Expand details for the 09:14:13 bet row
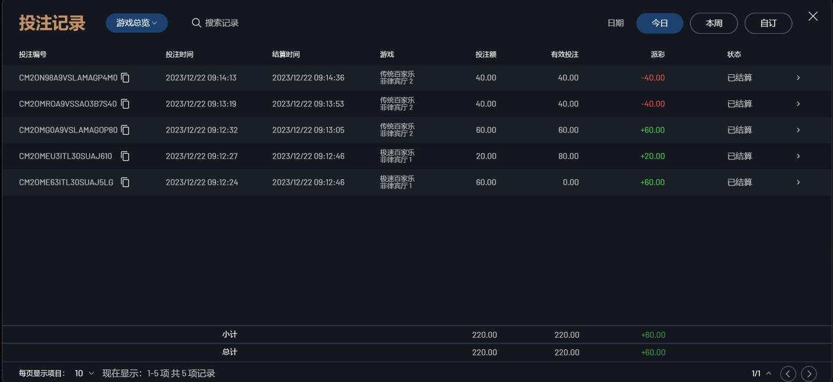The width and height of the screenshot is (833, 382). point(798,78)
